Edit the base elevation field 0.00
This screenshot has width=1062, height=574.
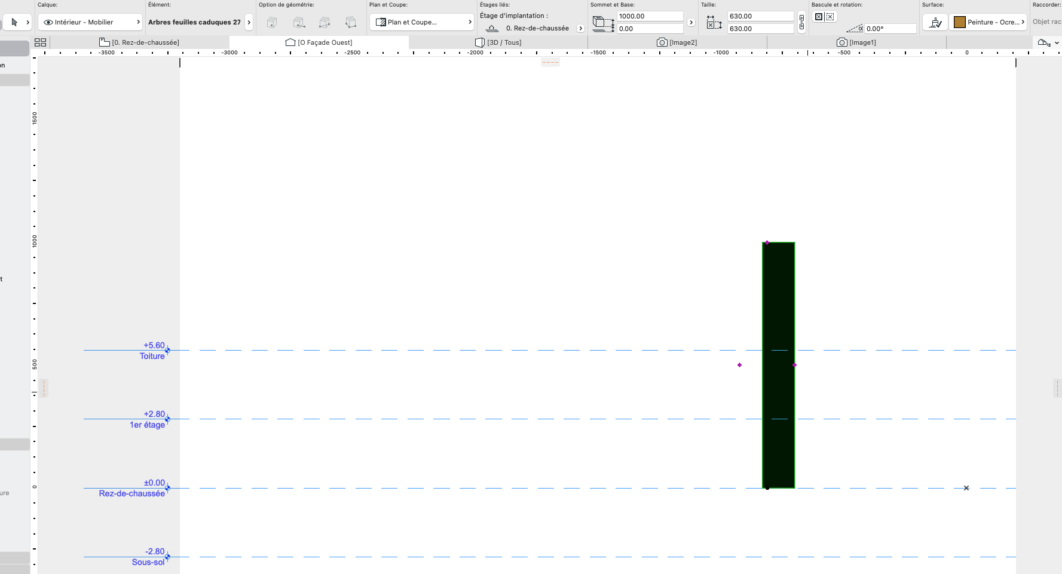(x=650, y=29)
